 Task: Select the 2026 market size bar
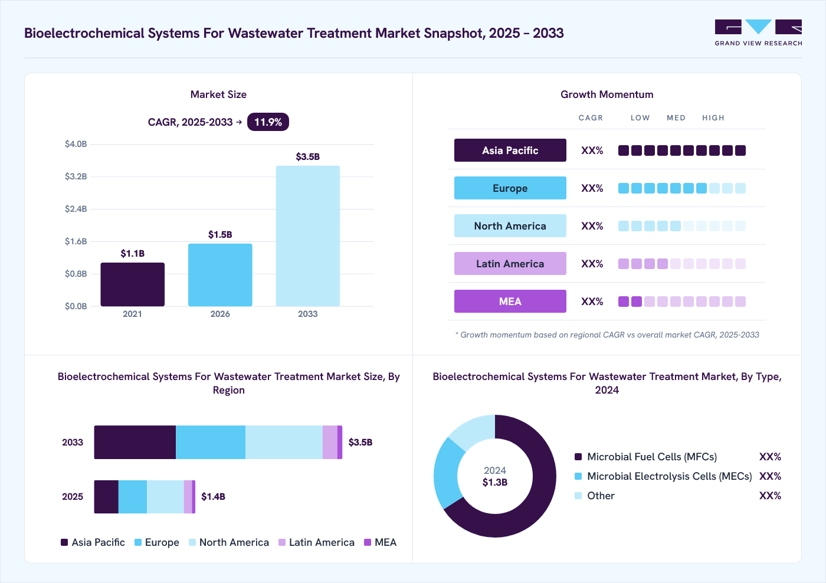tap(220, 275)
